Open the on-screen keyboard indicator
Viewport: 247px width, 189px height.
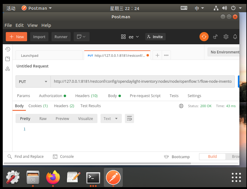(x=184, y=8)
